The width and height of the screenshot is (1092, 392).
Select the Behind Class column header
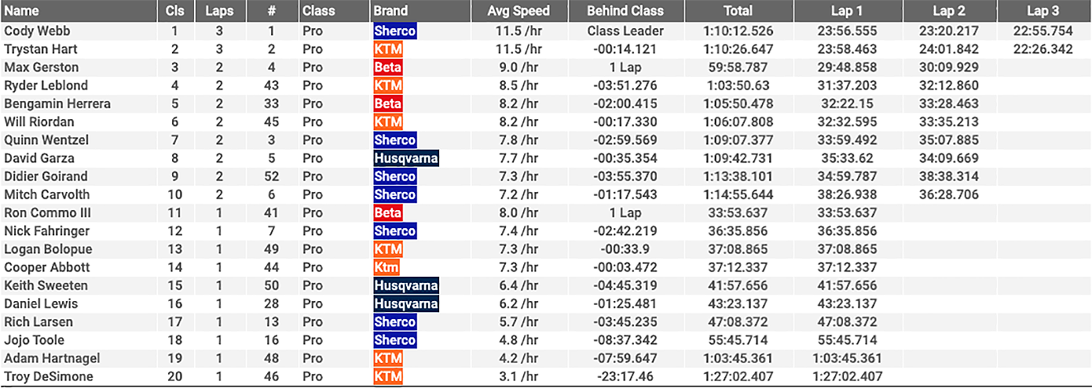tap(625, 11)
